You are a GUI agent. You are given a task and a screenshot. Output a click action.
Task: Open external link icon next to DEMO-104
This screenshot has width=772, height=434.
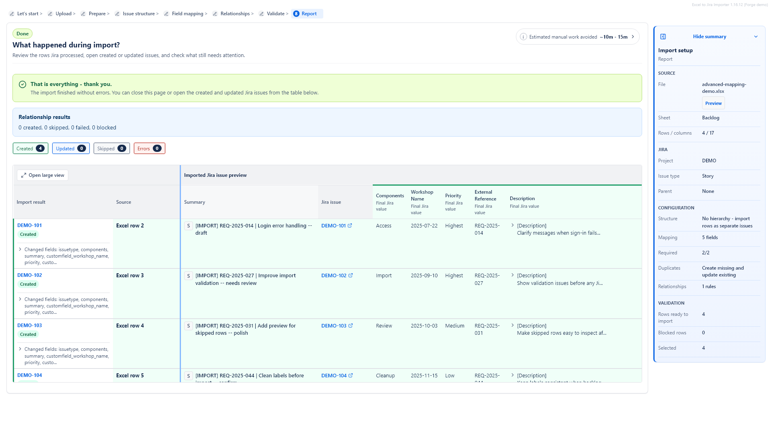351,376
